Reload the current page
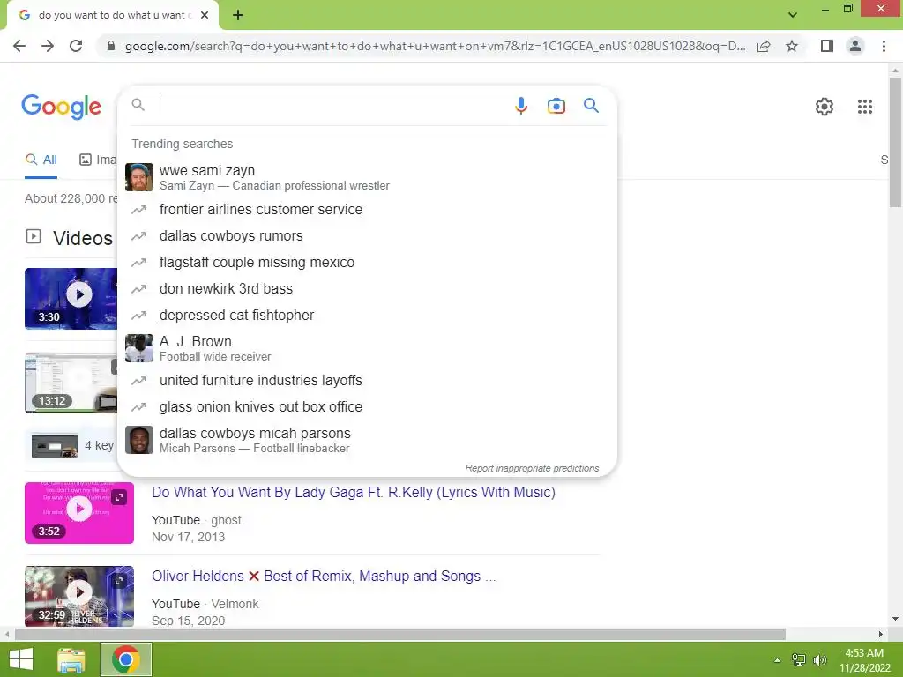903x677 pixels. [76, 46]
